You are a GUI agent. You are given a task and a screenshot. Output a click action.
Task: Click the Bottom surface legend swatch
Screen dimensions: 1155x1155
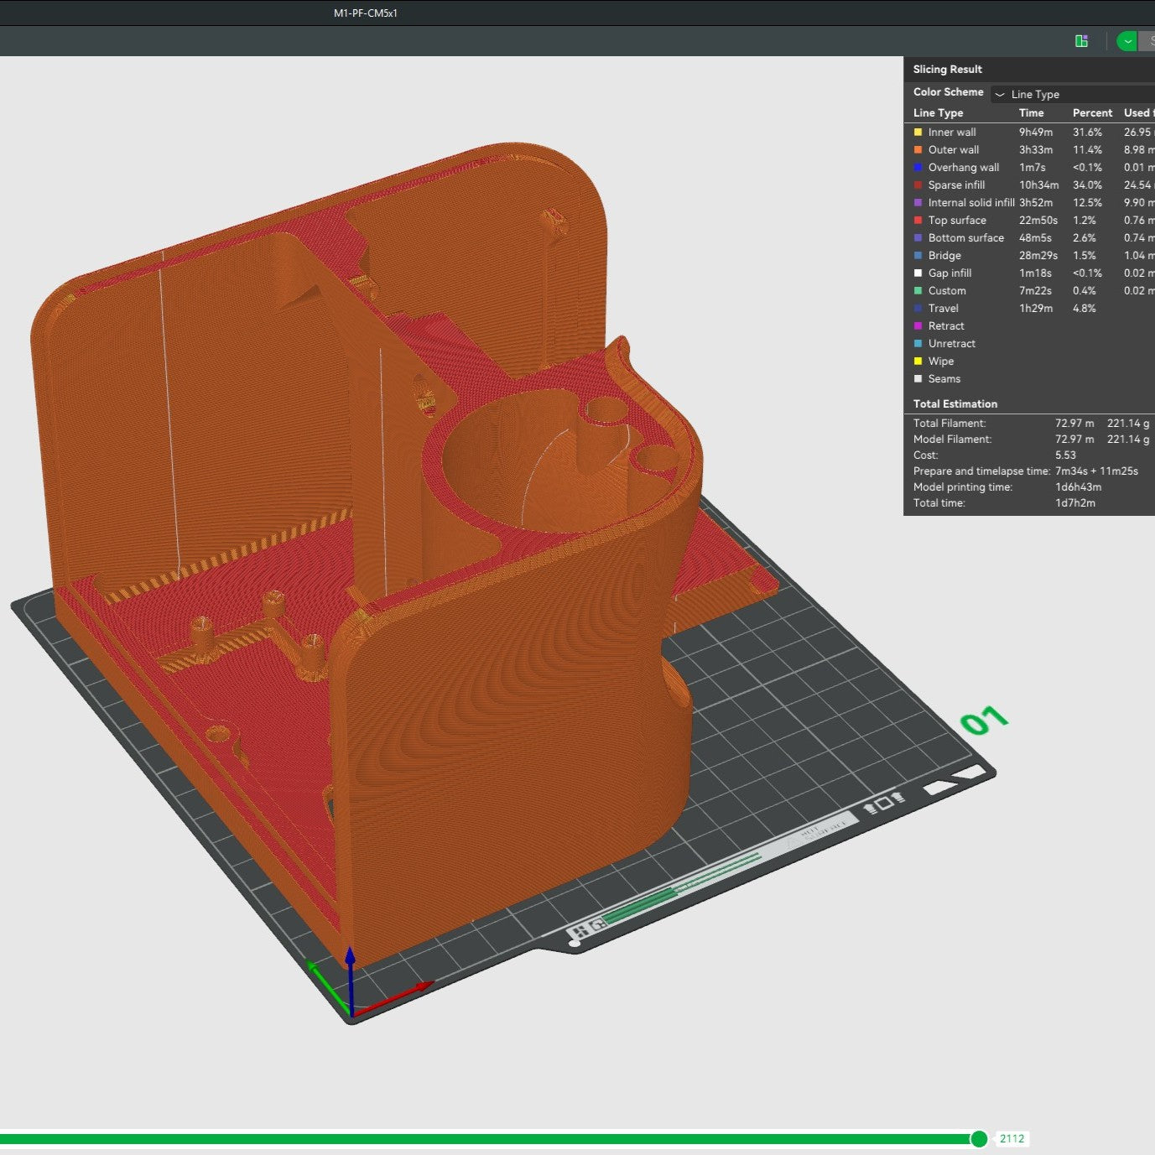click(x=918, y=238)
